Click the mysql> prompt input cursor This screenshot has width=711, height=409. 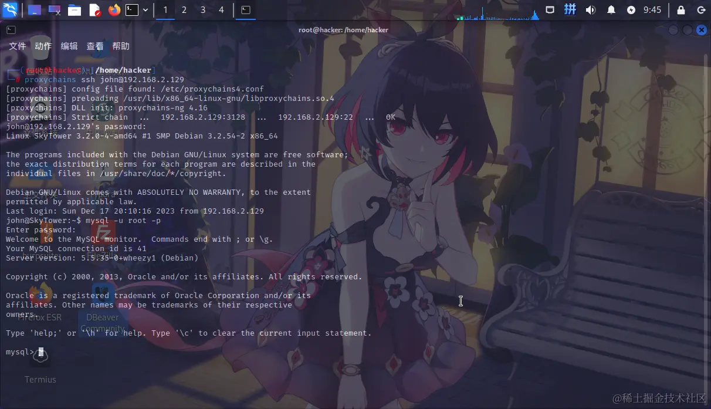41,352
